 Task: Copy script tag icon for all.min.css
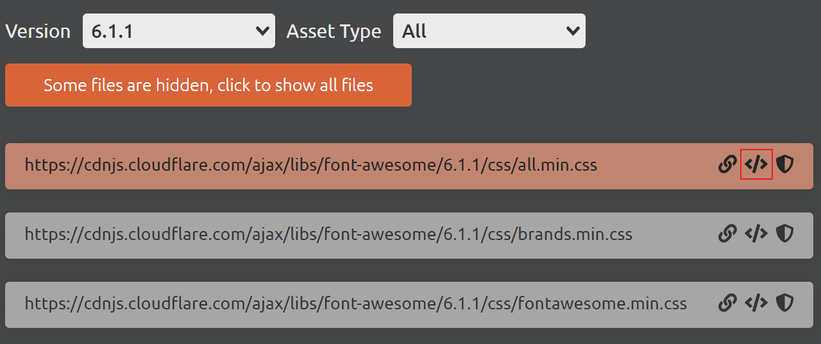pyautogui.click(x=756, y=165)
